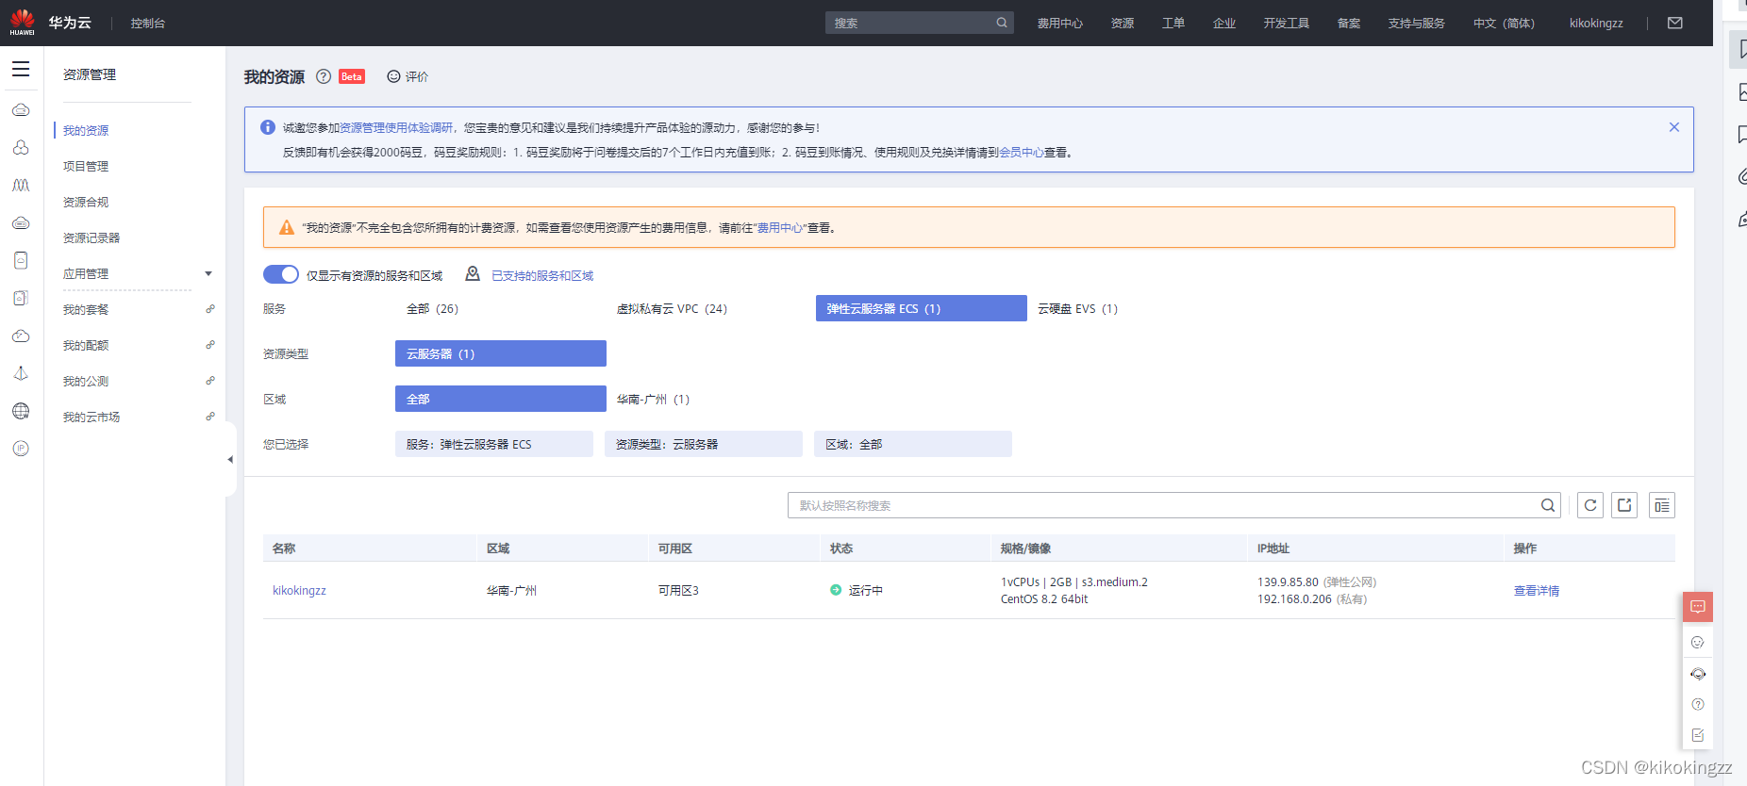Click the IP circle icon in left rail
The height and width of the screenshot is (786, 1747).
click(21, 449)
